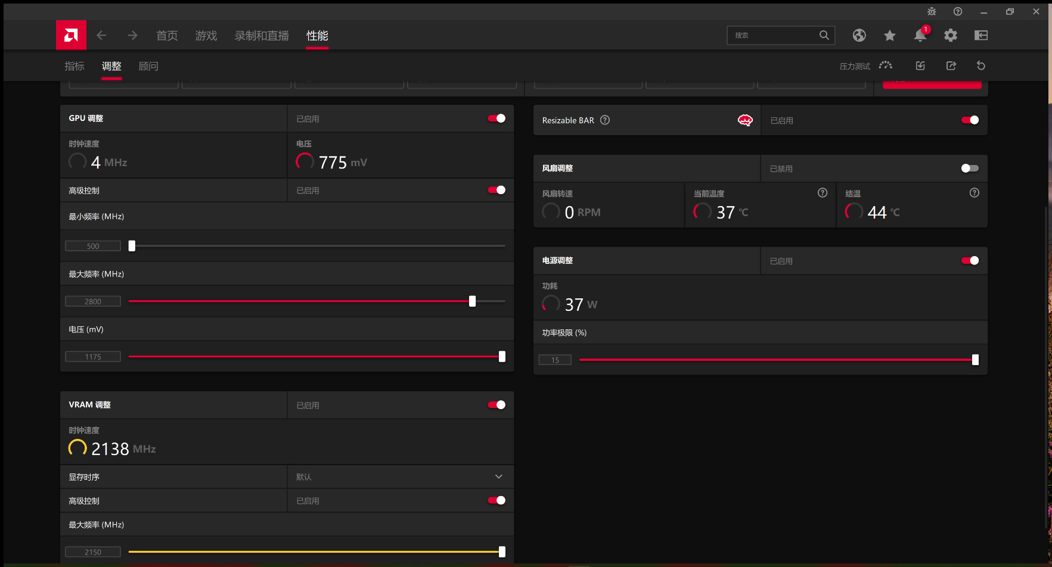This screenshot has height=567, width=1052.
Task: Toggle GPU 调整 switch
Action: 496,119
